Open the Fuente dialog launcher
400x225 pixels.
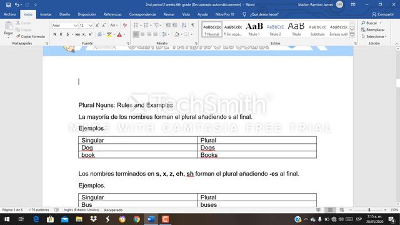coord(127,43)
